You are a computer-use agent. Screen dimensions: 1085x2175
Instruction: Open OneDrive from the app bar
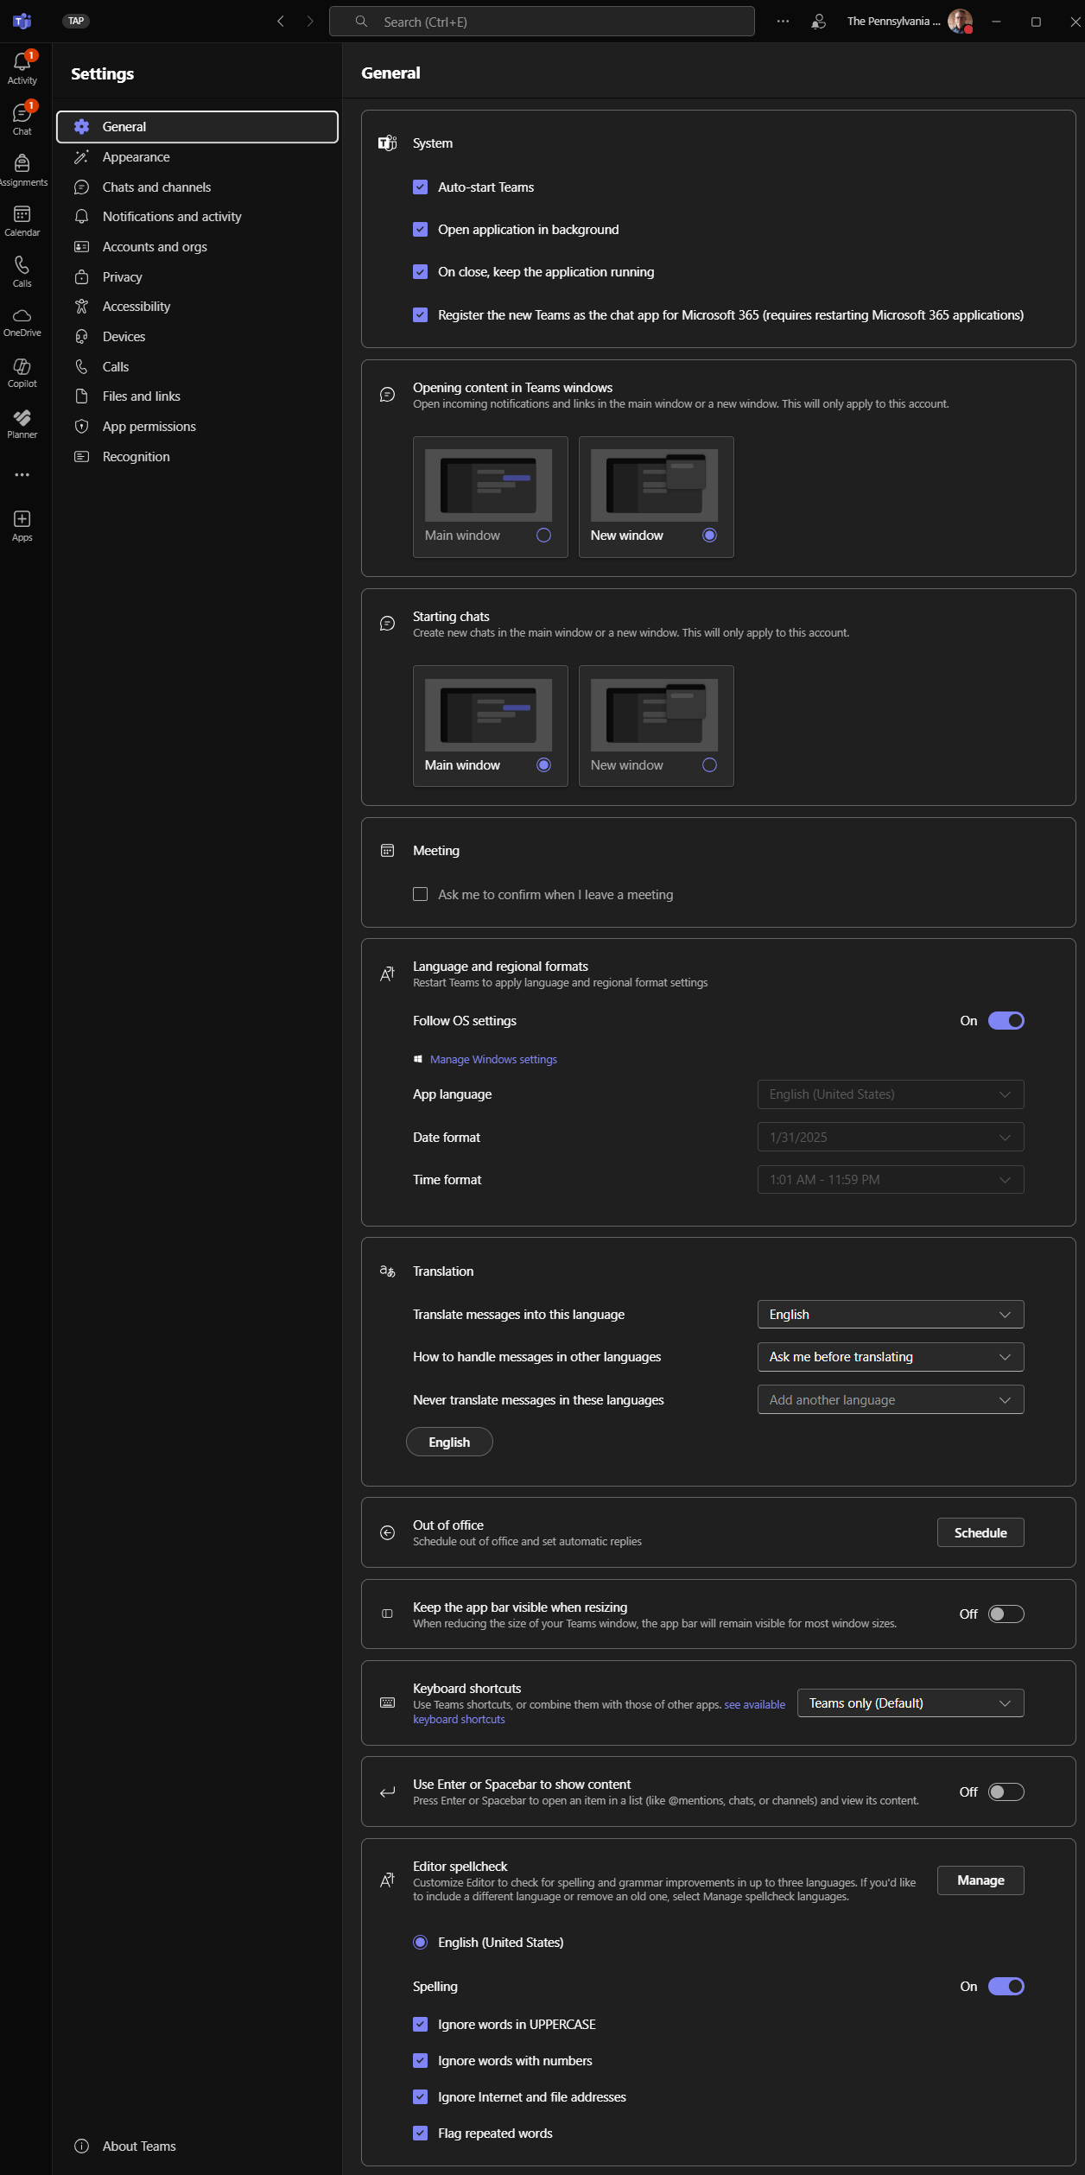pos(22,322)
